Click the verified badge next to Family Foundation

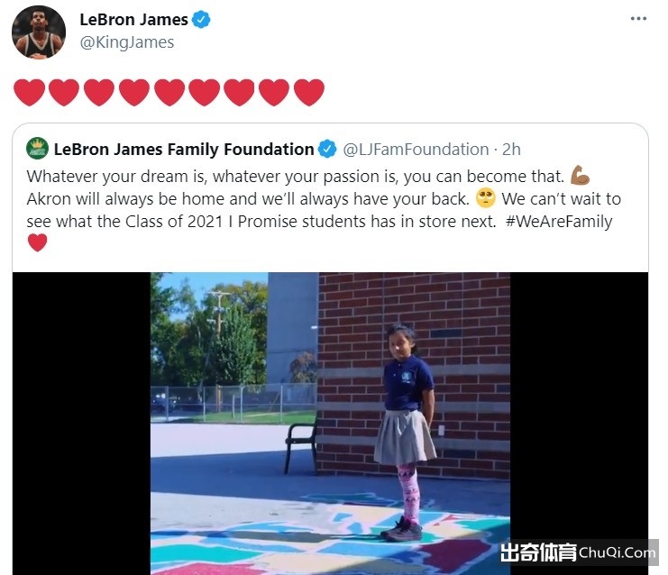tap(327, 149)
